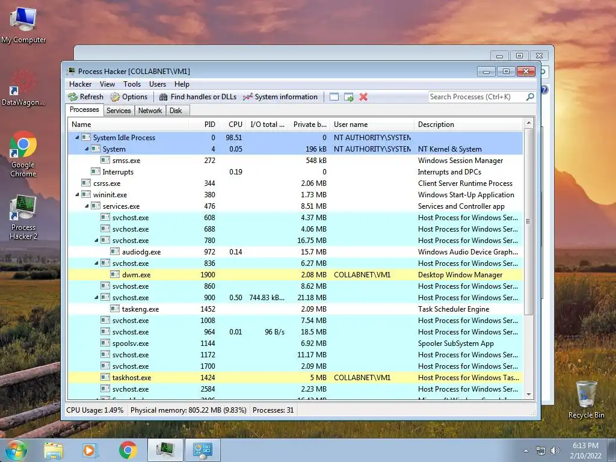This screenshot has height=462, width=616.
Task: Click the Refresh toolbar button
Action: coord(85,97)
